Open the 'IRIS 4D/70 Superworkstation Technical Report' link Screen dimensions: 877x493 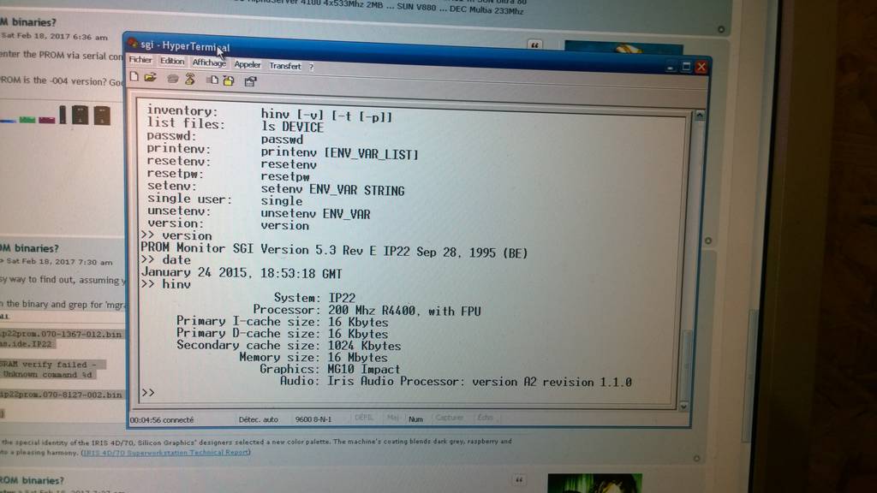click(x=166, y=452)
